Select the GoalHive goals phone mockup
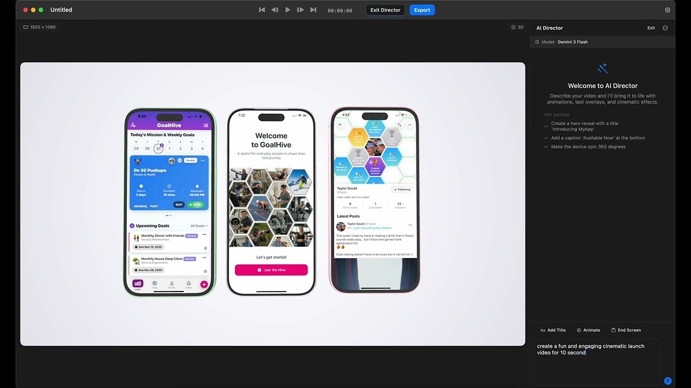Image resolution: width=691 pixels, height=388 pixels. [x=170, y=202]
